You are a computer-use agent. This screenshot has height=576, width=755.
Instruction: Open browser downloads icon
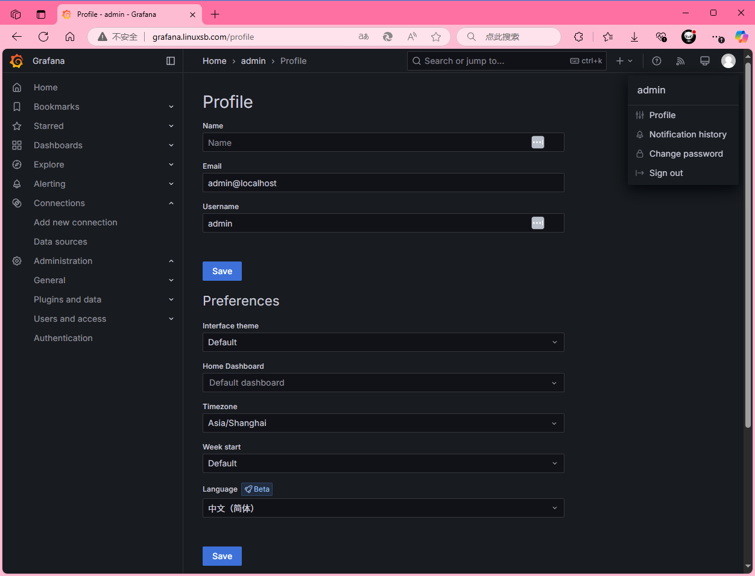pos(634,37)
